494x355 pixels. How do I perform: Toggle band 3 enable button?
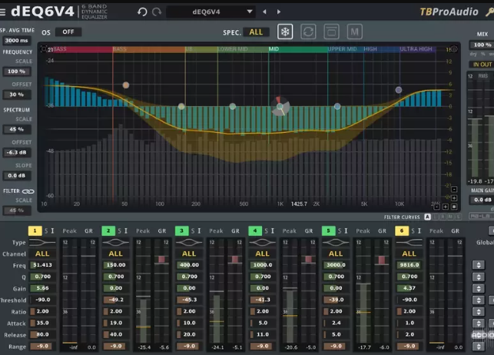point(181,231)
